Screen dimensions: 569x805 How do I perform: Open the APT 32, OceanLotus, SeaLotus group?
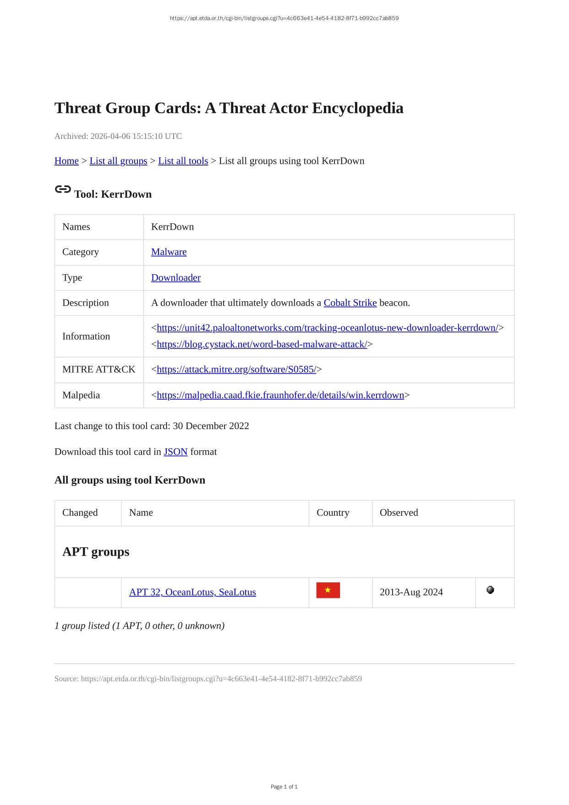[x=192, y=592]
